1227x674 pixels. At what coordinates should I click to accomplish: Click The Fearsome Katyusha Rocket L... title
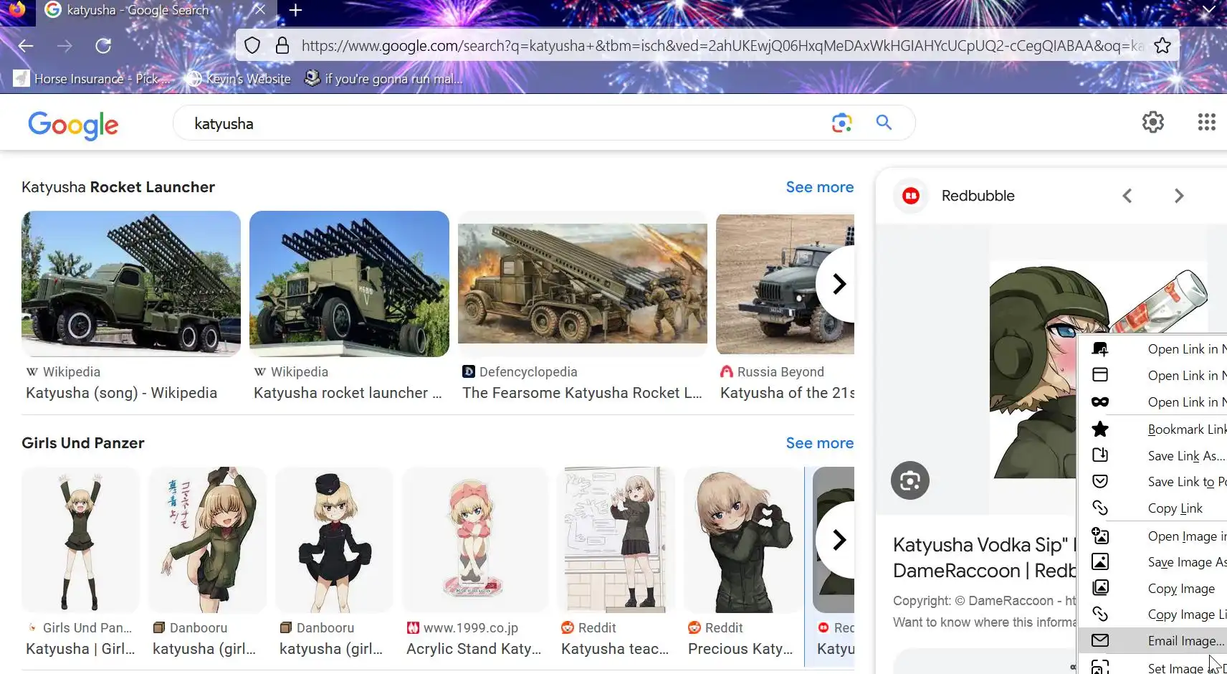[582, 393]
